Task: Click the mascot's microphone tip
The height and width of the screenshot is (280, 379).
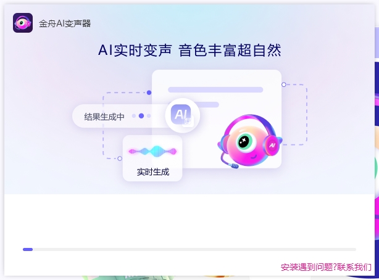Action: [235, 166]
